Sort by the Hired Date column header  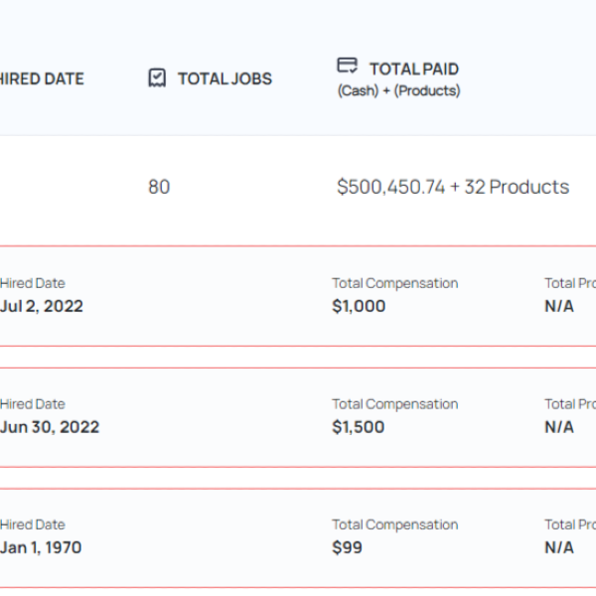click(42, 78)
